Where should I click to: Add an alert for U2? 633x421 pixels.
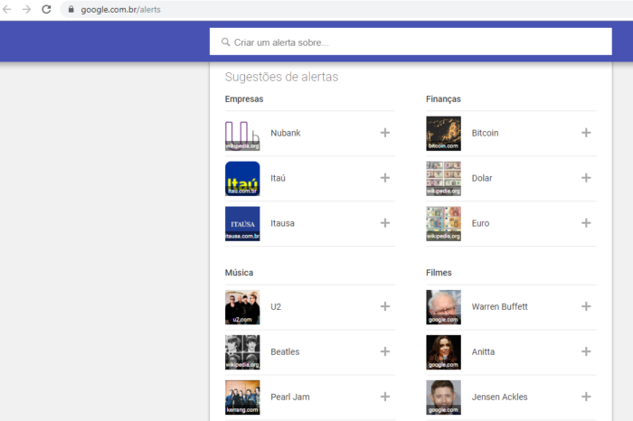click(384, 306)
